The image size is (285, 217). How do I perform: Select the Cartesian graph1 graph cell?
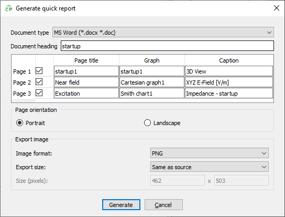coord(152,82)
